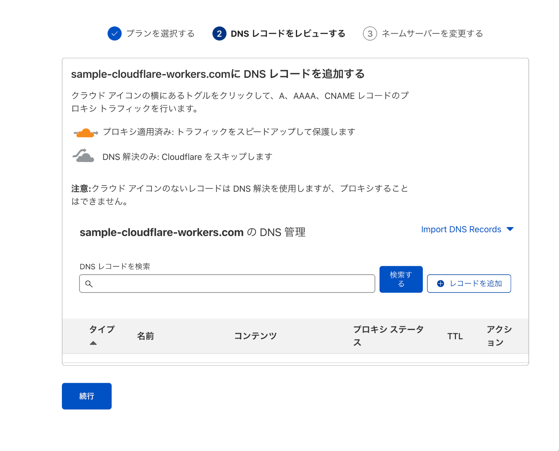Image resolution: width=559 pixels, height=451 pixels.
Task: Collapse the タイプ column sort indicator
Action: (x=93, y=342)
